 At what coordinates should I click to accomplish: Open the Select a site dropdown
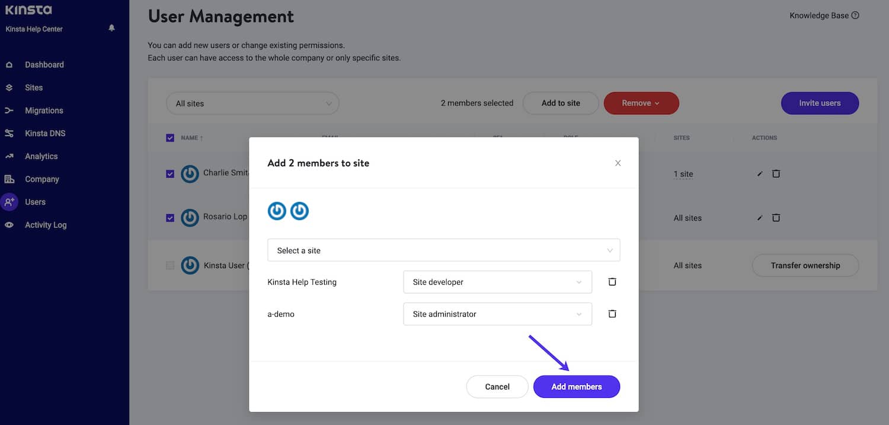443,250
